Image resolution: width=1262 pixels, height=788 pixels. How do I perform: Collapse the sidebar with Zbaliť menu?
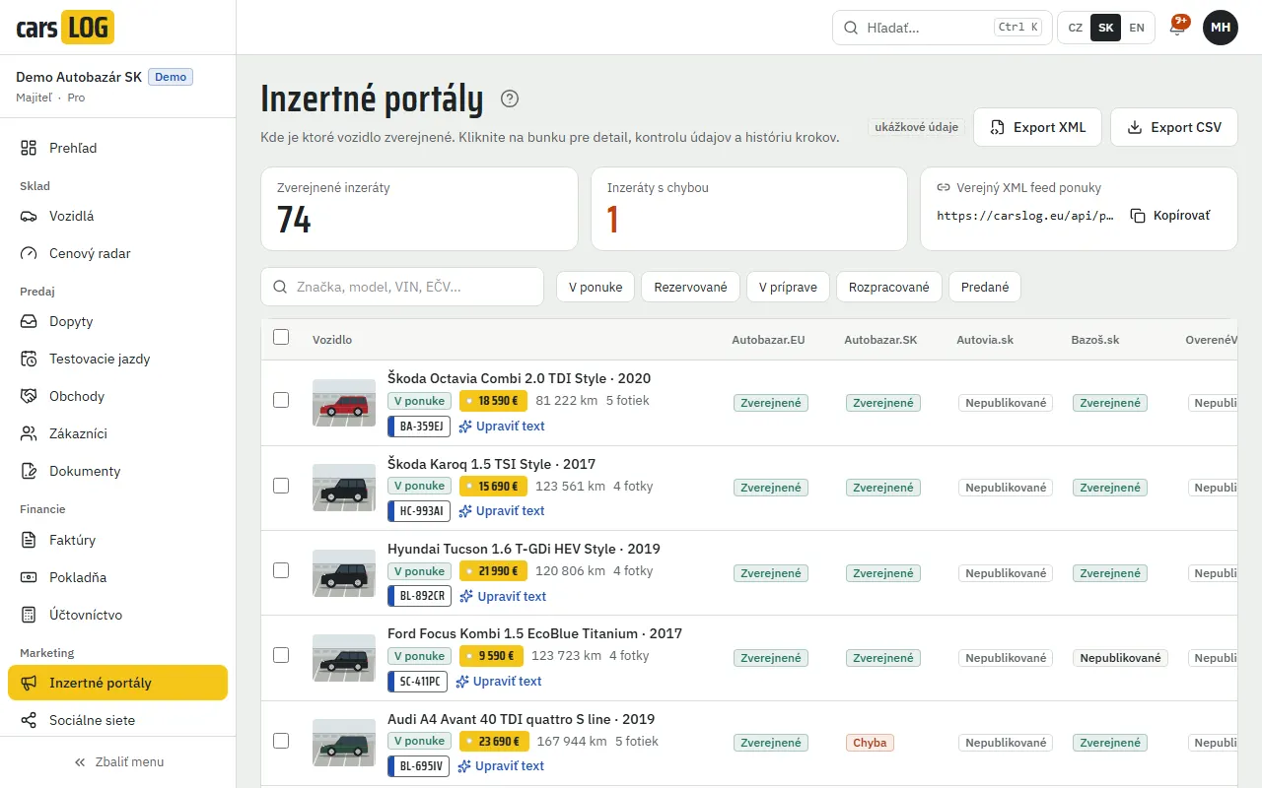(x=118, y=761)
